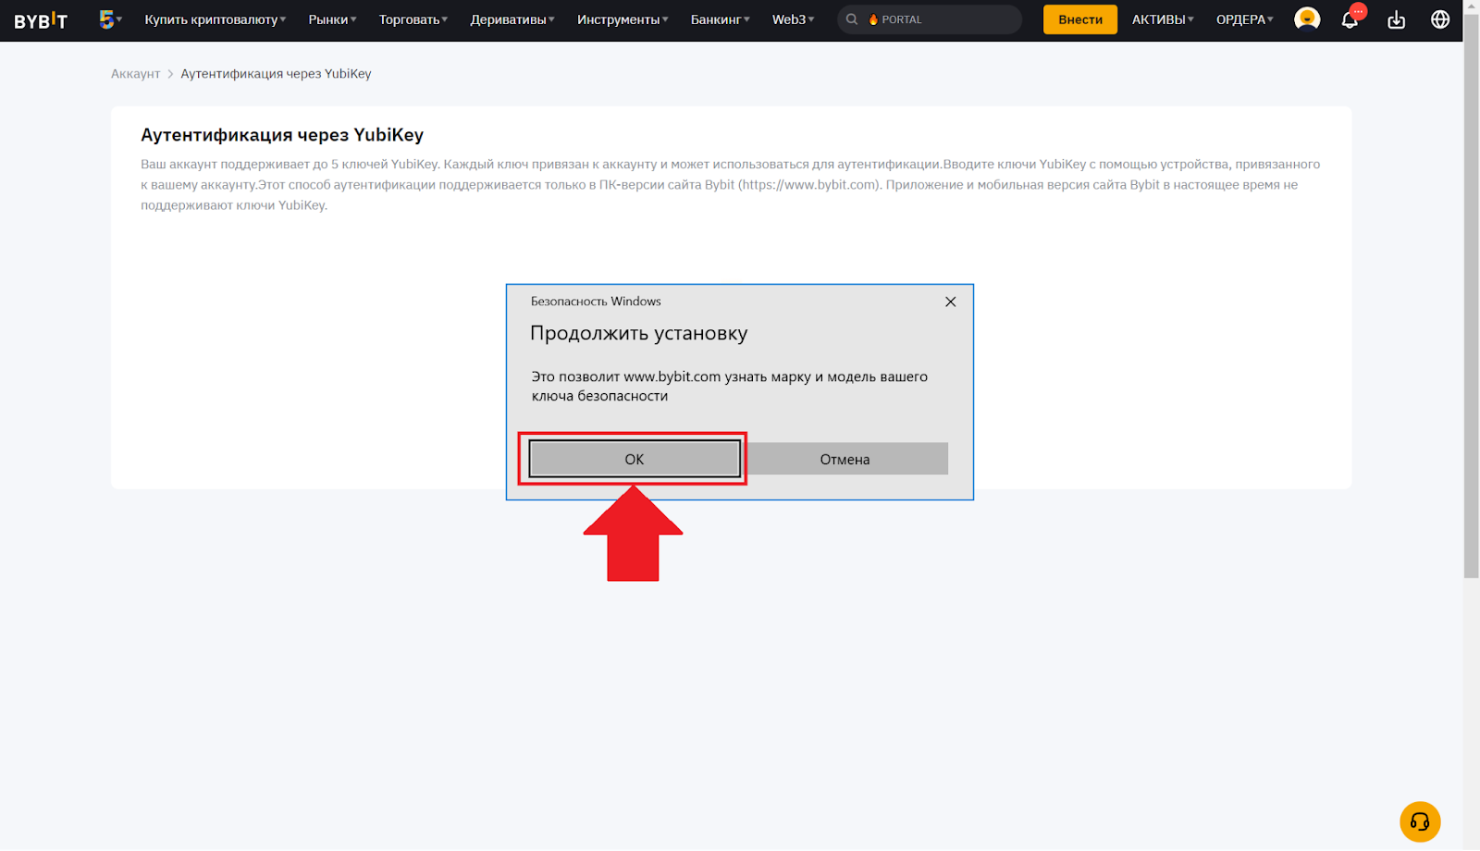Click the Безопасность Windows caption text
Image resolution: width=1480 pixels, height=851 pixels.
click(596, 302)
